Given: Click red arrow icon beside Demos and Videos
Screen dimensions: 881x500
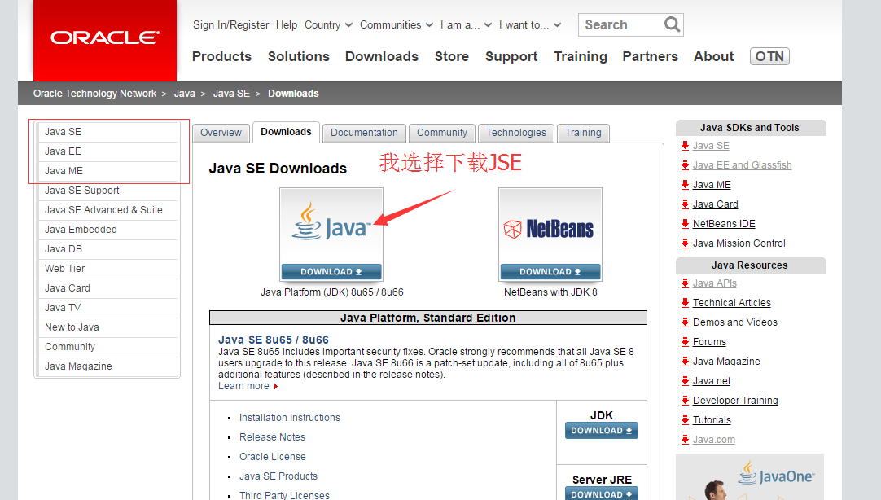Looking at the screenshot, I should 685,322.
